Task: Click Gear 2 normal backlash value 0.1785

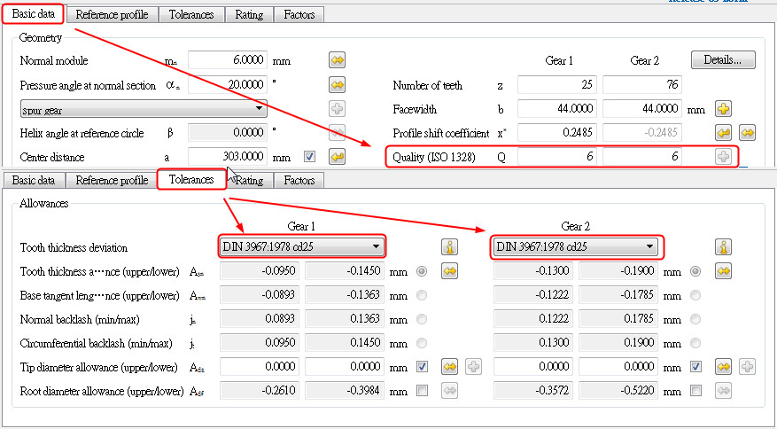Action: click(x=618, y=319)
